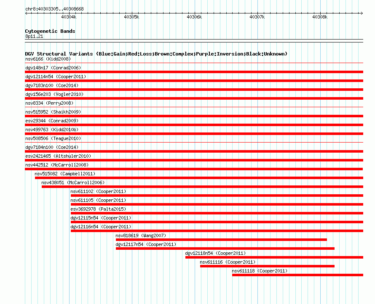The width and height of the screenshot is (375, 304).
Task: Click dgv12115n54 (Cooper2011) label
Action: [x=101, y=218]
